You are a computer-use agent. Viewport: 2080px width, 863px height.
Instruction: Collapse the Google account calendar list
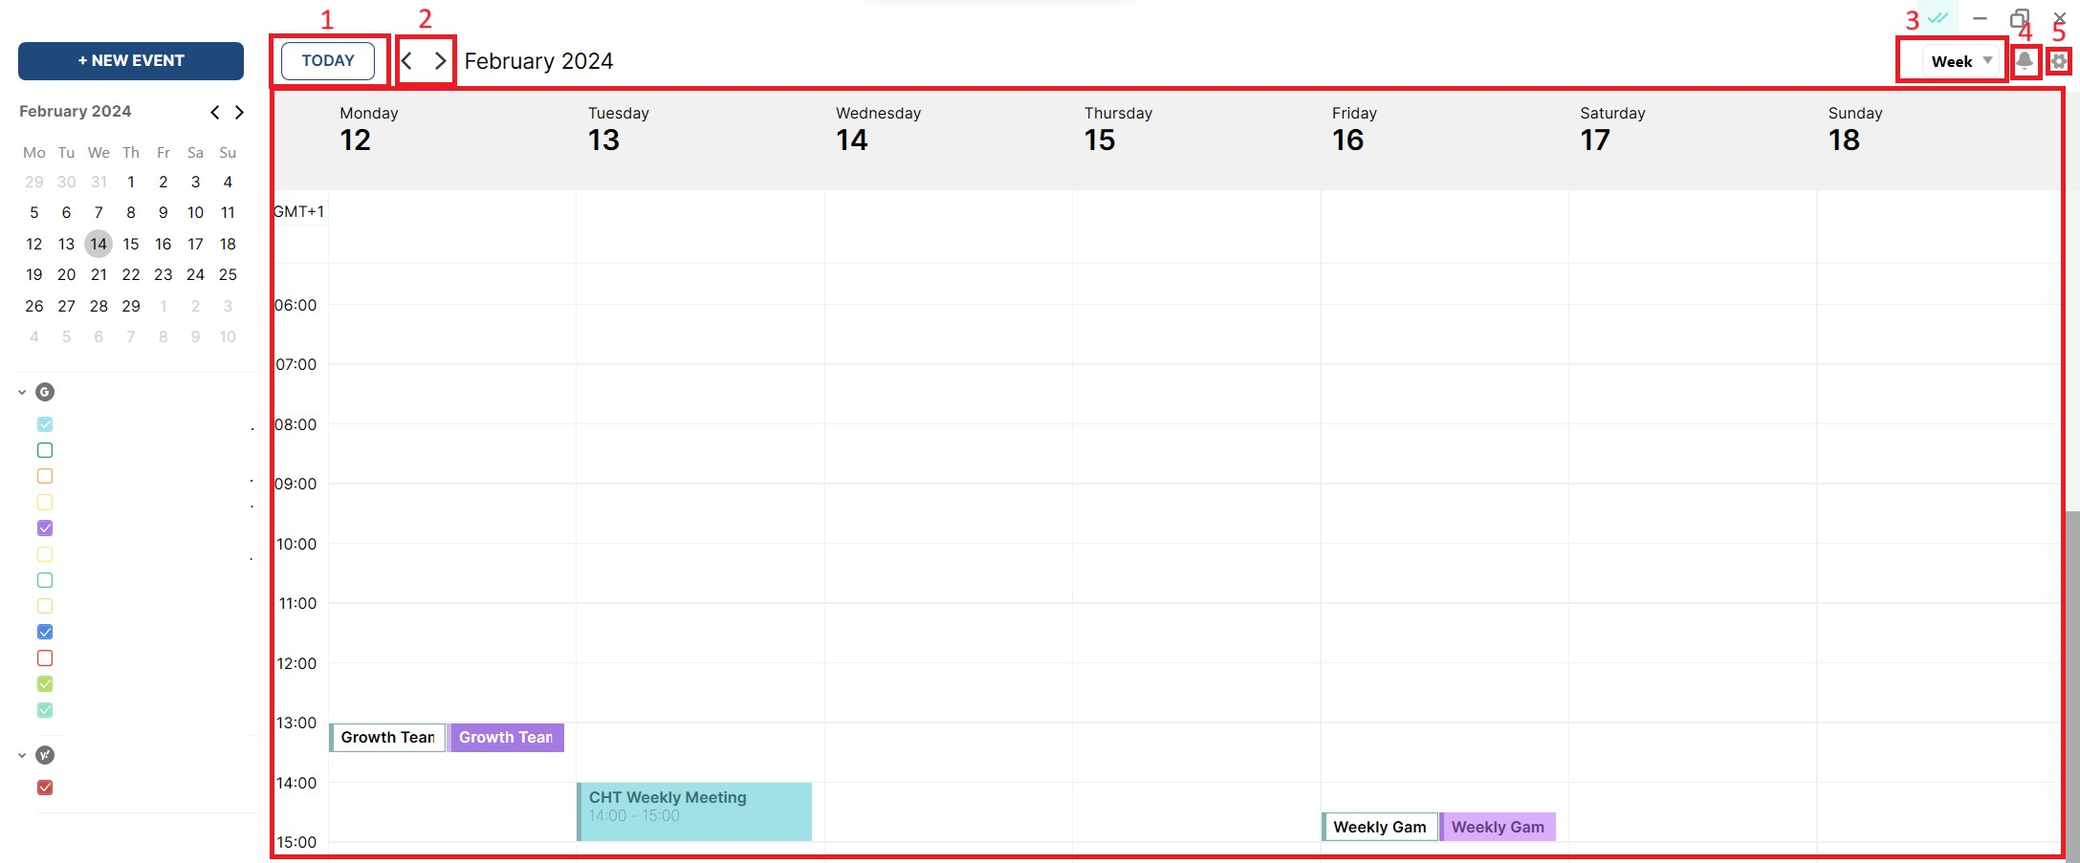pyautogui.click(x=21, y=391)
